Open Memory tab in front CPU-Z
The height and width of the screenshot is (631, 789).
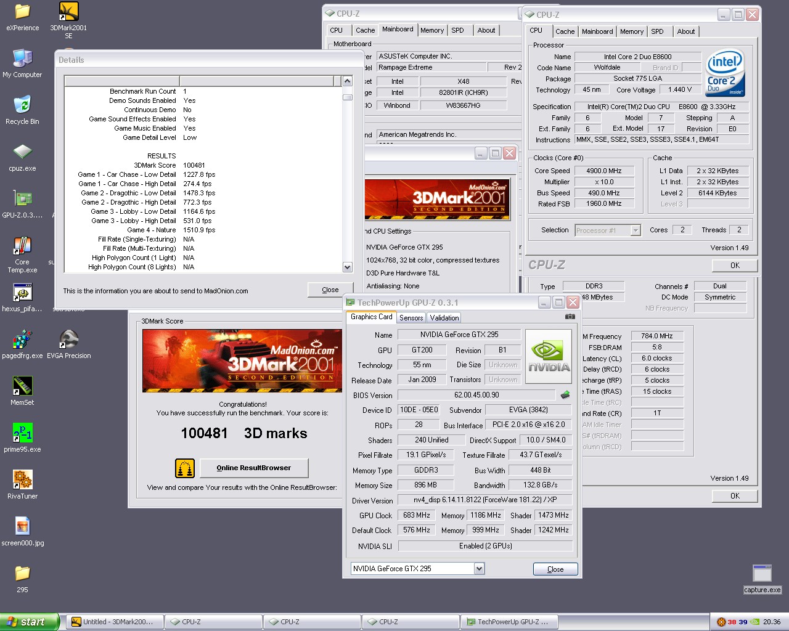pos(632,31)
